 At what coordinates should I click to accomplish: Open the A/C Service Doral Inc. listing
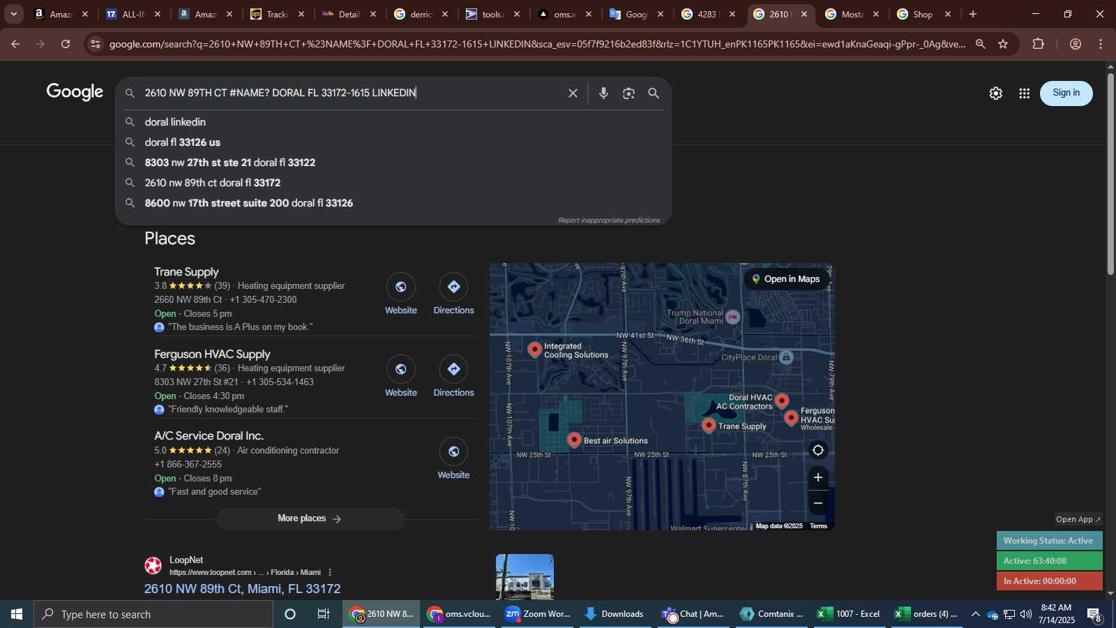pos(209,436)
